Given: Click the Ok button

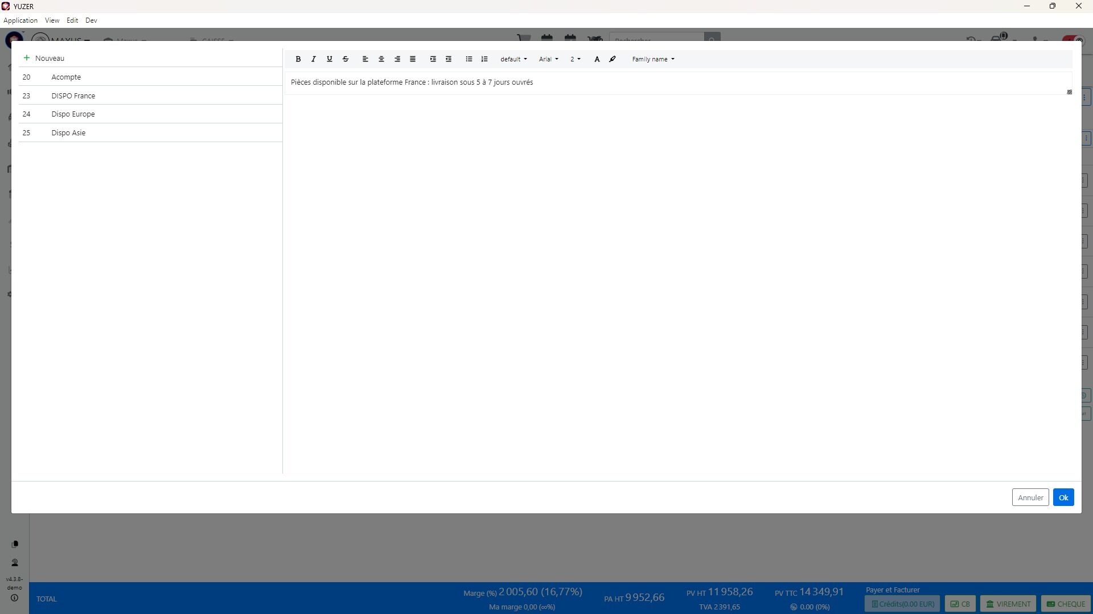Looking at the screenshot, I should click(x=1063, y=497).
